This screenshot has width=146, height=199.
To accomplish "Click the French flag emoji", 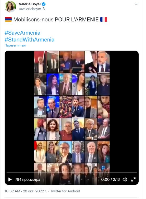I will [104, 19].
